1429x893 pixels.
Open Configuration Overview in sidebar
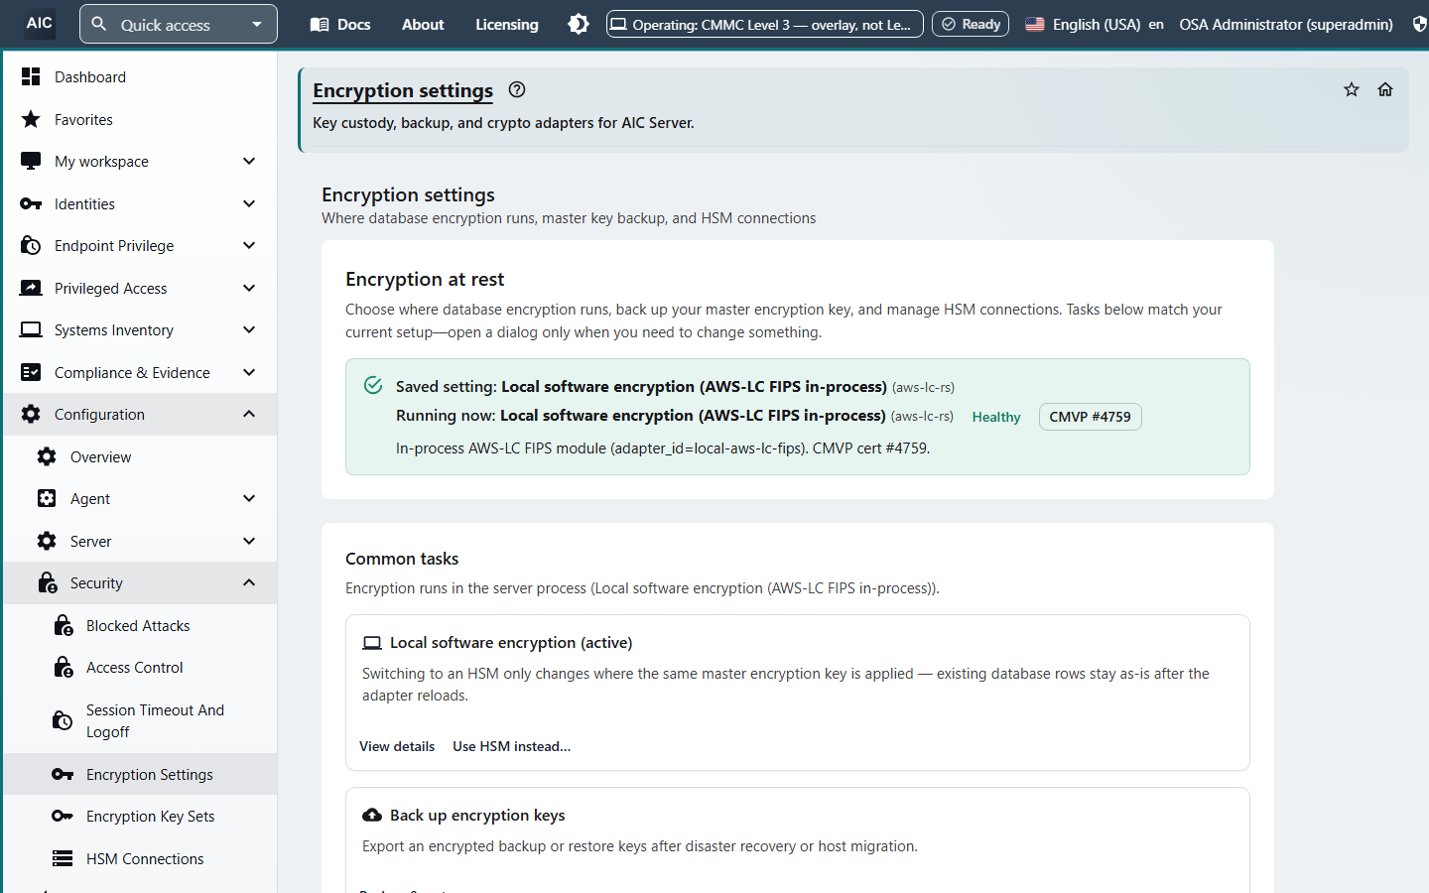(x=140, y=457)
